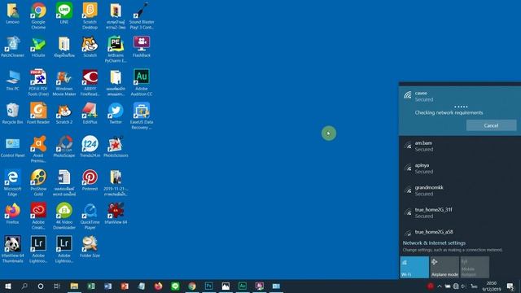This screenshot has height=293, width=521.
Task: Open the PDFill PDF Tools shortcut
Action: point(38,83)
